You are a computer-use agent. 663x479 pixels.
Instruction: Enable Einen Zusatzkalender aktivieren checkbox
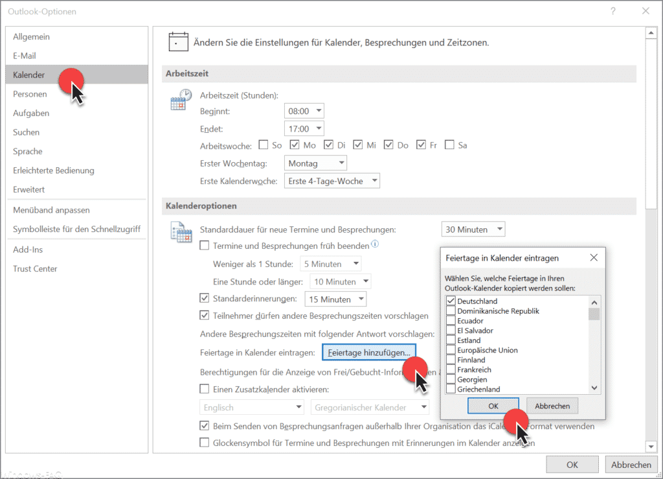[204, 388]
